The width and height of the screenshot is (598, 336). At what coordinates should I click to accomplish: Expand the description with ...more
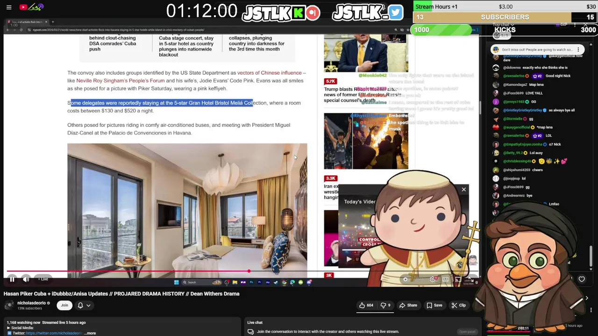tap(91, 333)
